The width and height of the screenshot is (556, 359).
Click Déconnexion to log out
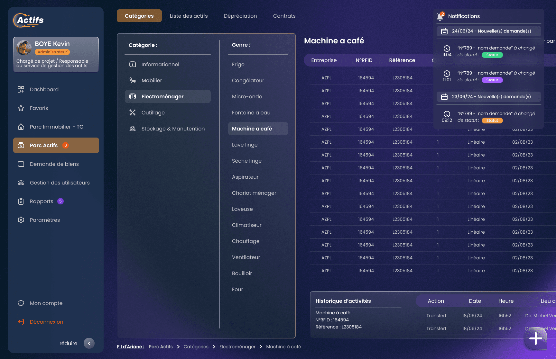[46, 322]
